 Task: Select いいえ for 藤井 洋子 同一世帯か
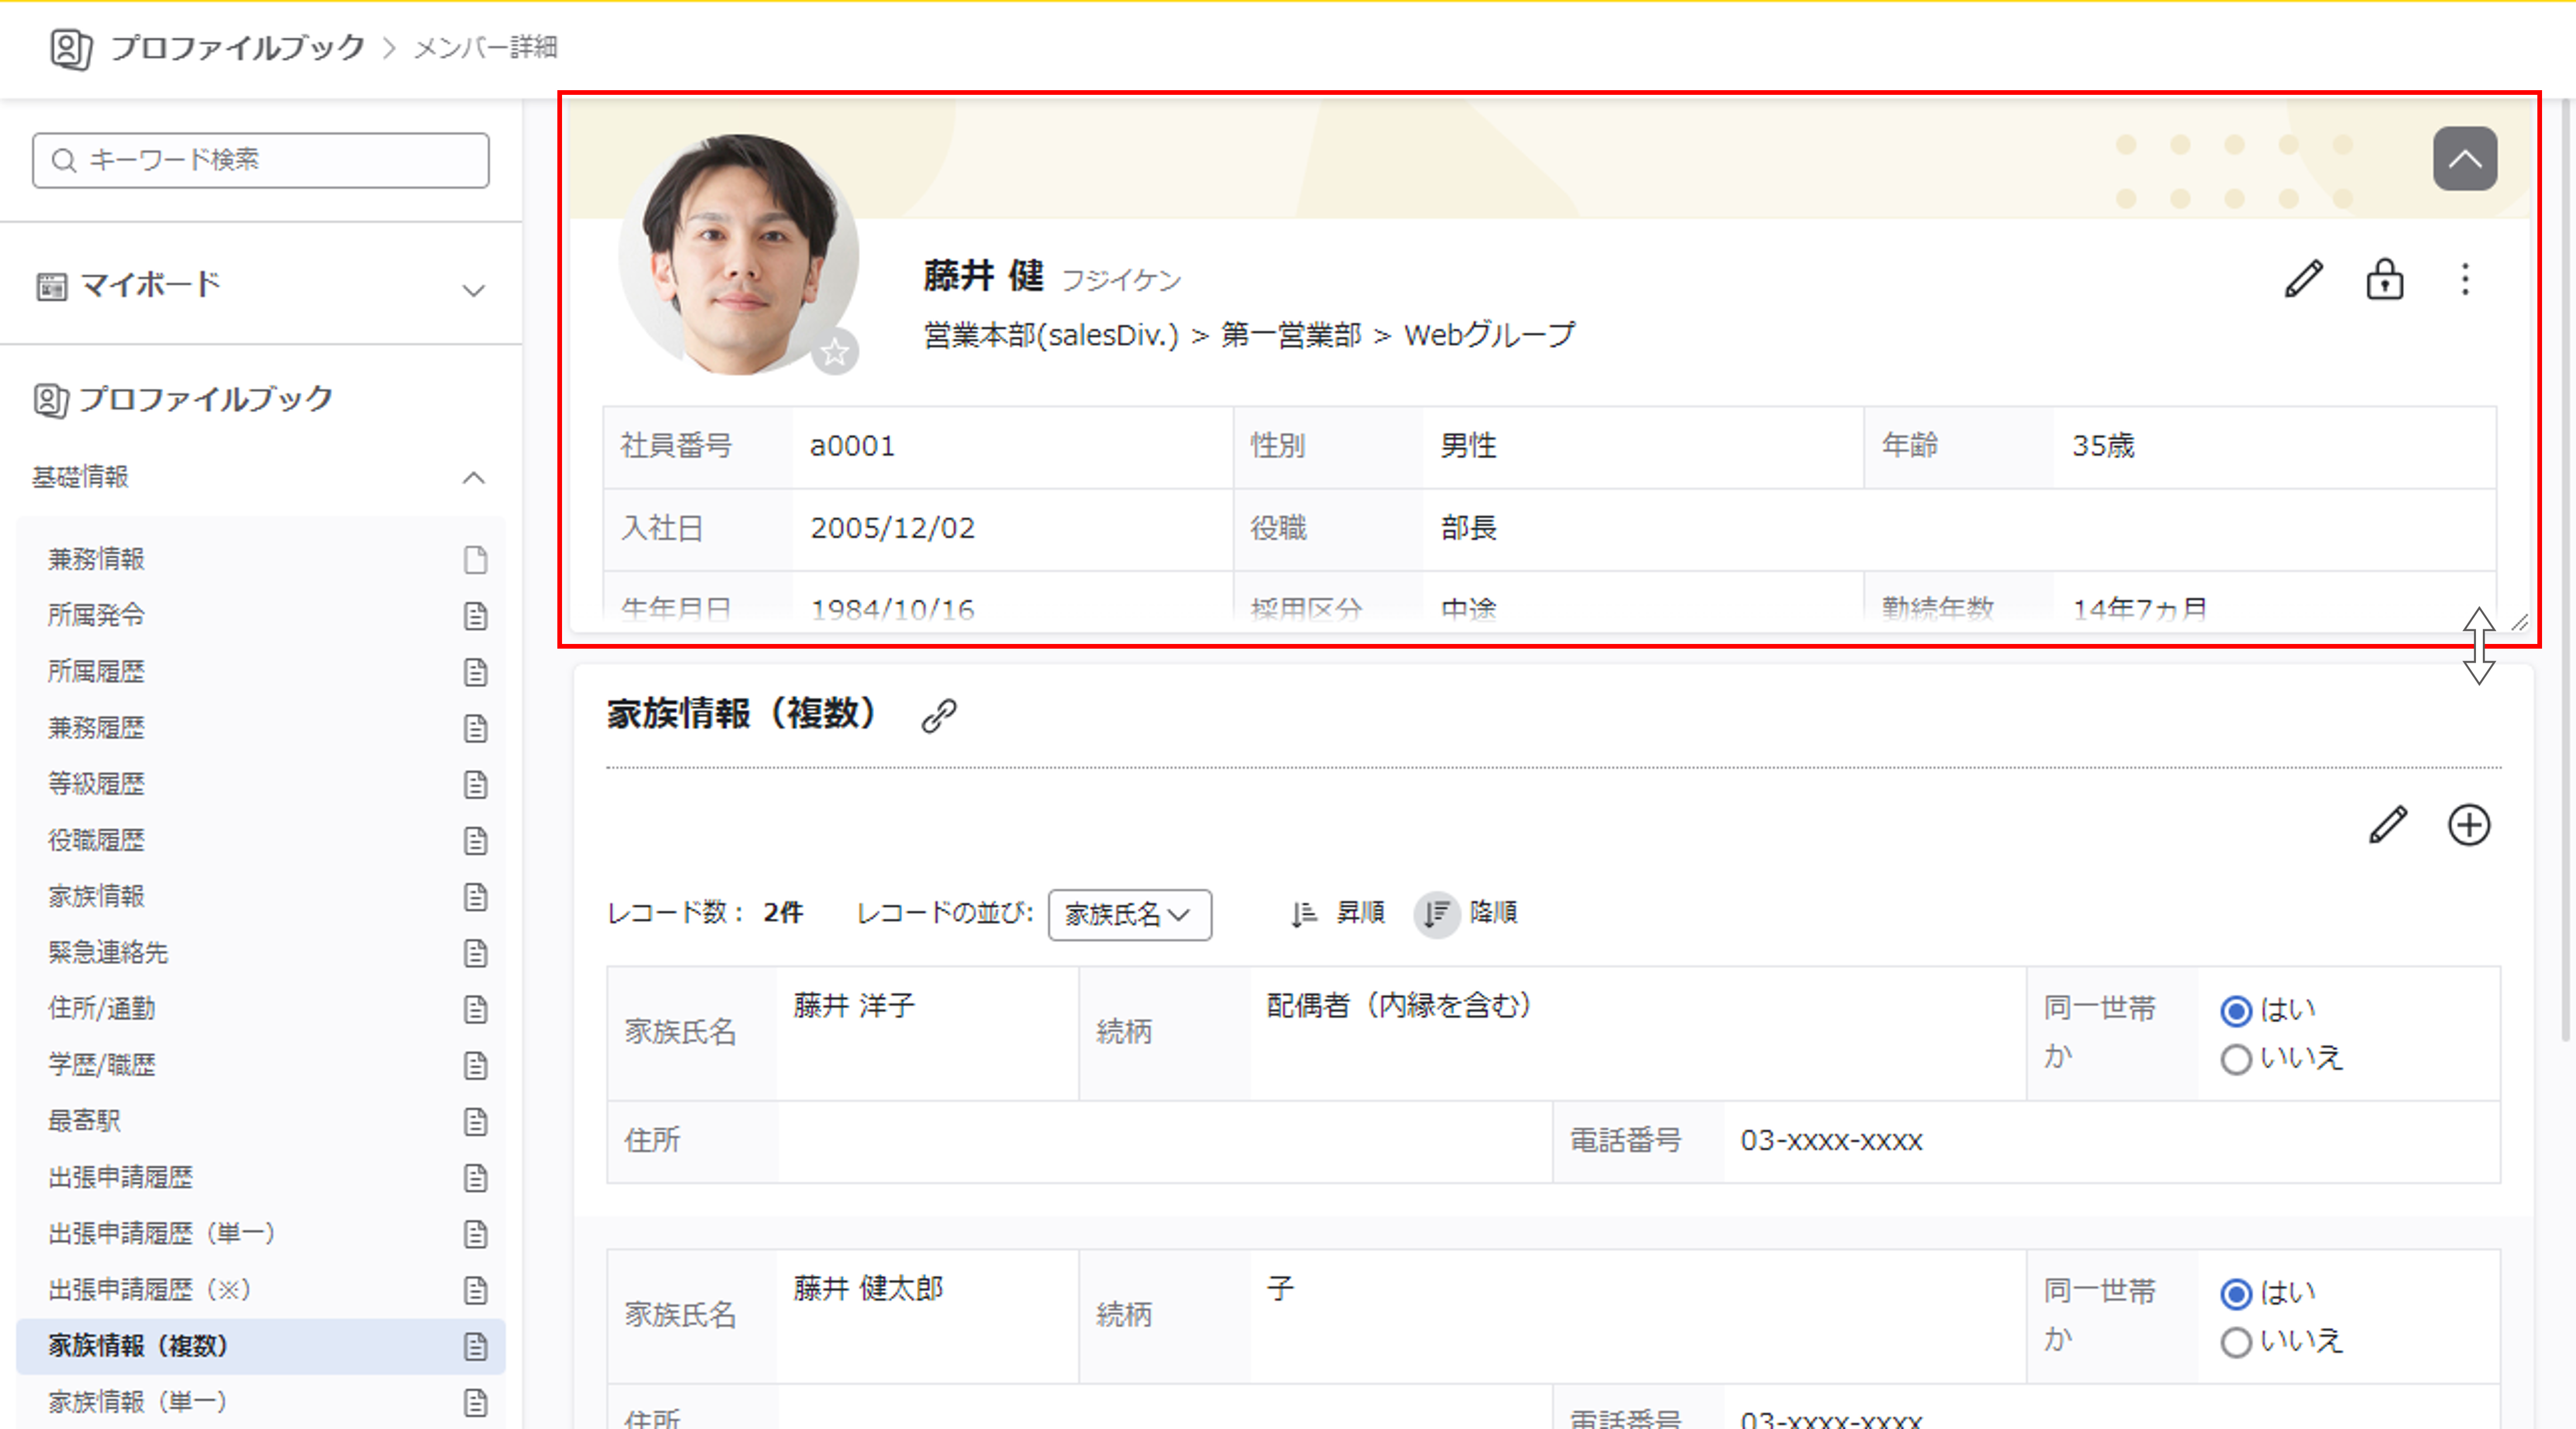[x=2236, y=1059]
